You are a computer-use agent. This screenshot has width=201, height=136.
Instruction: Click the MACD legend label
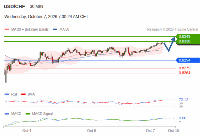click(x=16, y=114)
